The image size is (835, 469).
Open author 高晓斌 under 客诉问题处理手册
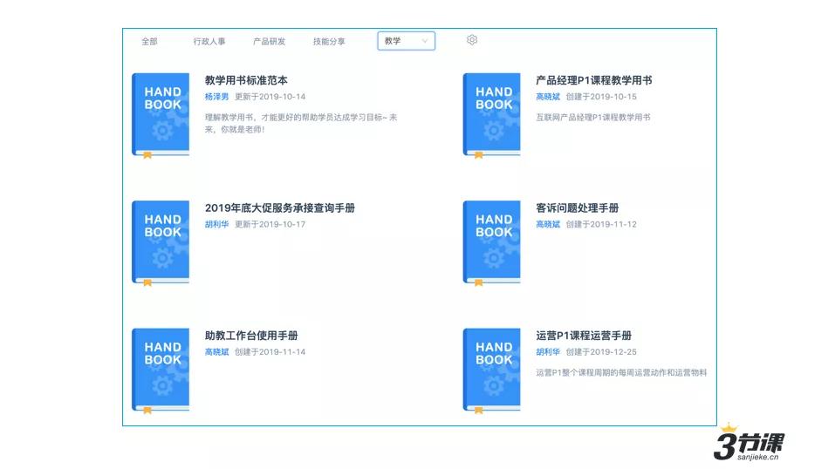coord(548,224)
